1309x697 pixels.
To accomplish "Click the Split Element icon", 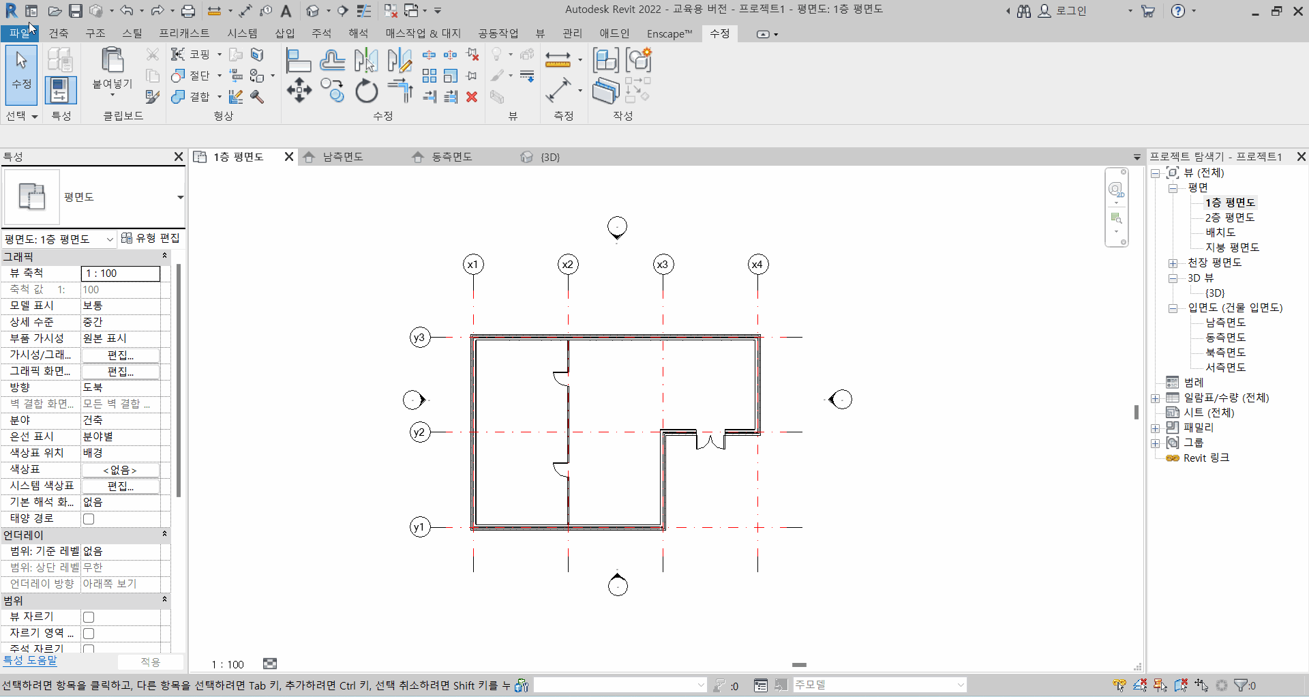I will tap(430, 55).
